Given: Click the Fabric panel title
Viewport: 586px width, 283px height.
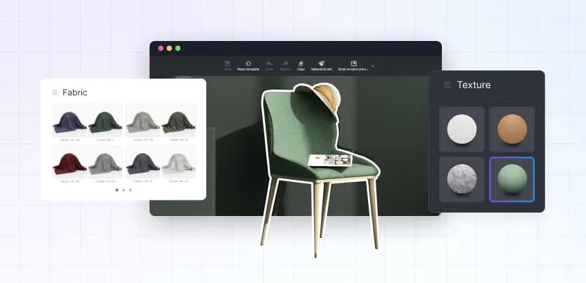Looking at the screenshot, I should point(74,92).
